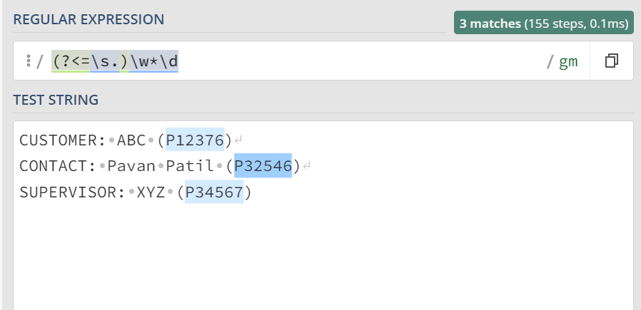Click the text ABC in first line
The height and width of the screenshot is (310, 641).
tap(131, 140)
